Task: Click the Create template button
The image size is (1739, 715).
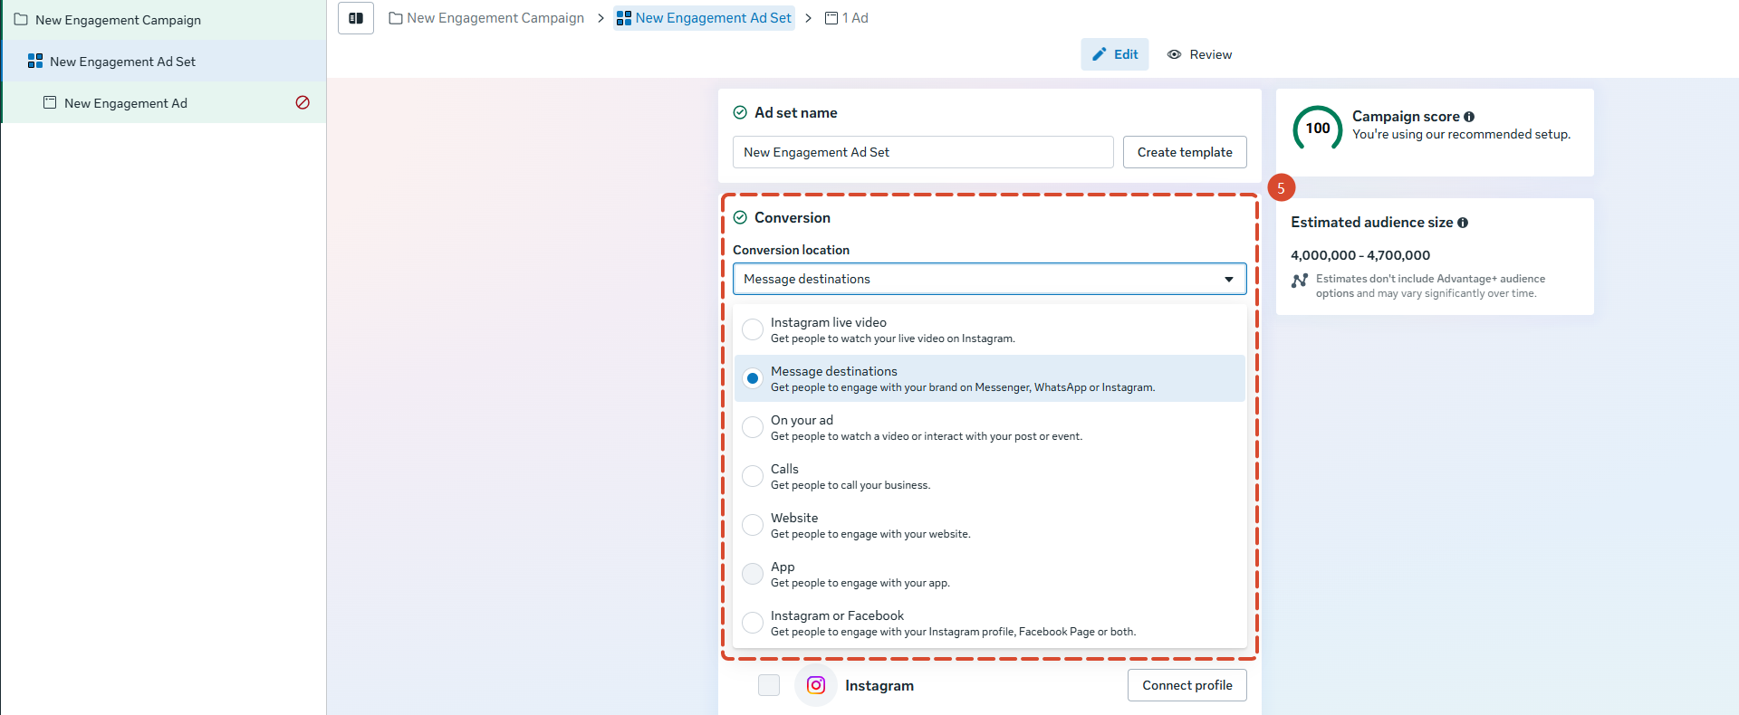Action: coord(1185,152)
